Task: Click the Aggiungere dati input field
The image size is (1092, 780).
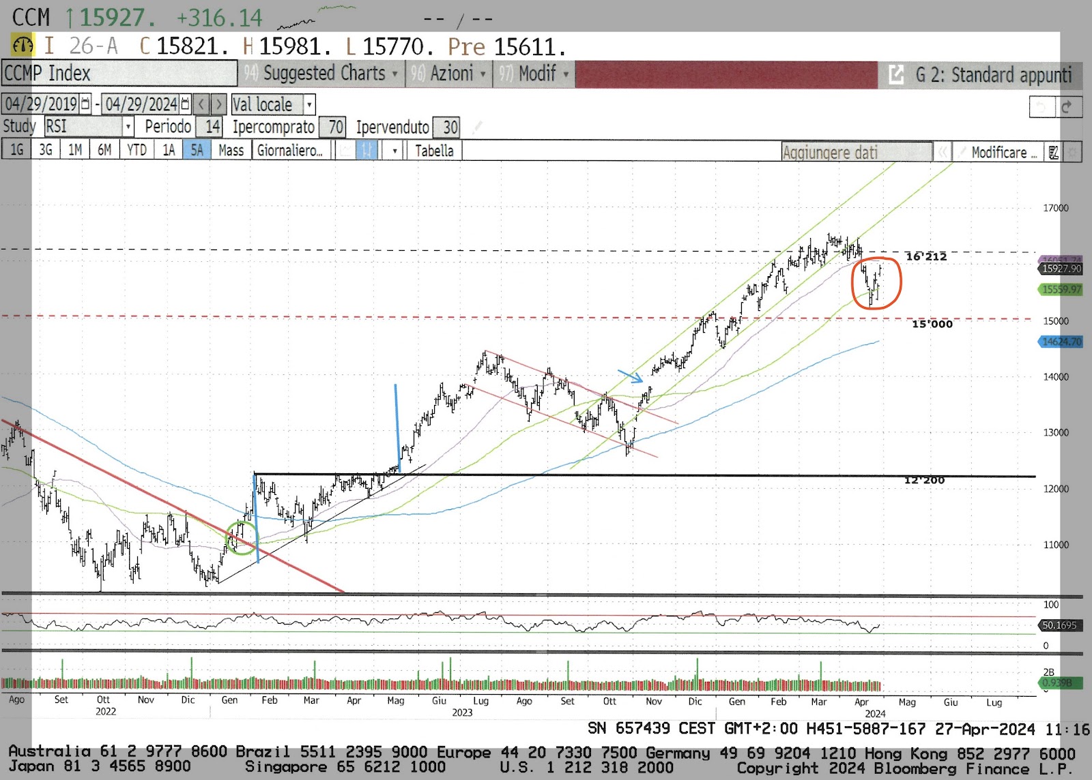Action: pos(857,152)
